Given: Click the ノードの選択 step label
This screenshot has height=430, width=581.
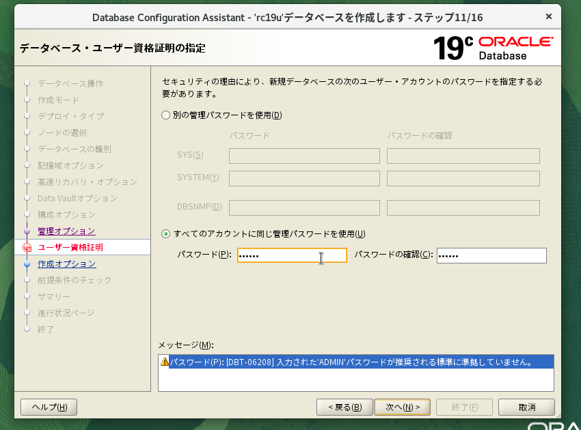Looking at the screenshot, I should (62, 133).
